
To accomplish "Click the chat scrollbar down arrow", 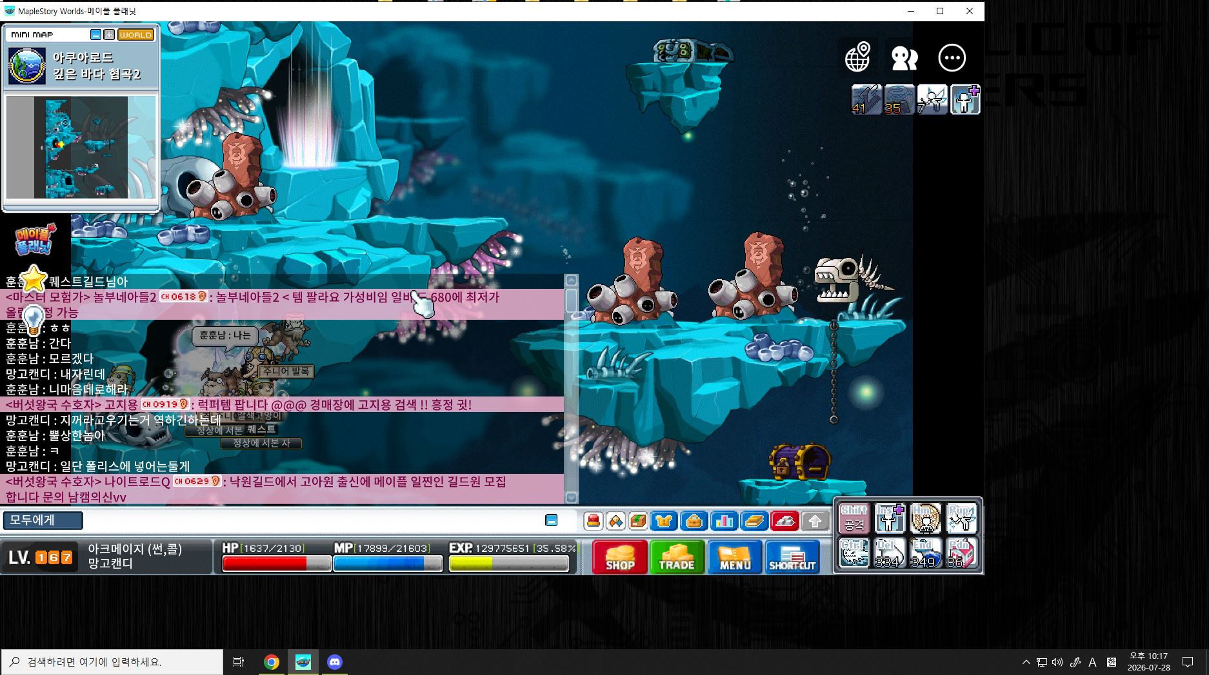I will click(571, 498).
